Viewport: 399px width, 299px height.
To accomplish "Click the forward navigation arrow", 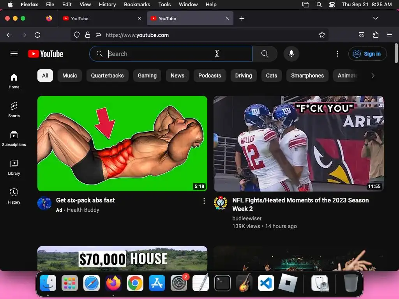I will pyautogui.click(x=23, y=35).
